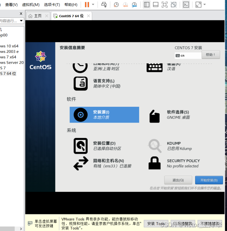Select the 'ows 7 x64' library entry
227x231 pixels.
8,57
